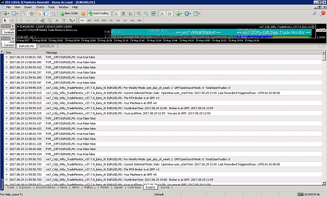Screen dimensions: 327x197
Task: Switch timeframe to M1
Action: pyautogui.click(x=82, y=20)
